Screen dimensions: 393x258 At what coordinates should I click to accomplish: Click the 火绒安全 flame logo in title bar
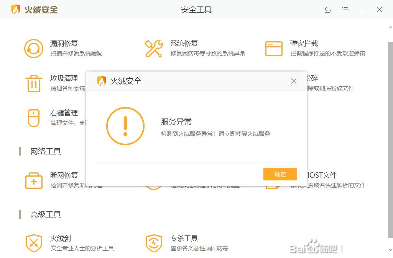coord(16,10)
